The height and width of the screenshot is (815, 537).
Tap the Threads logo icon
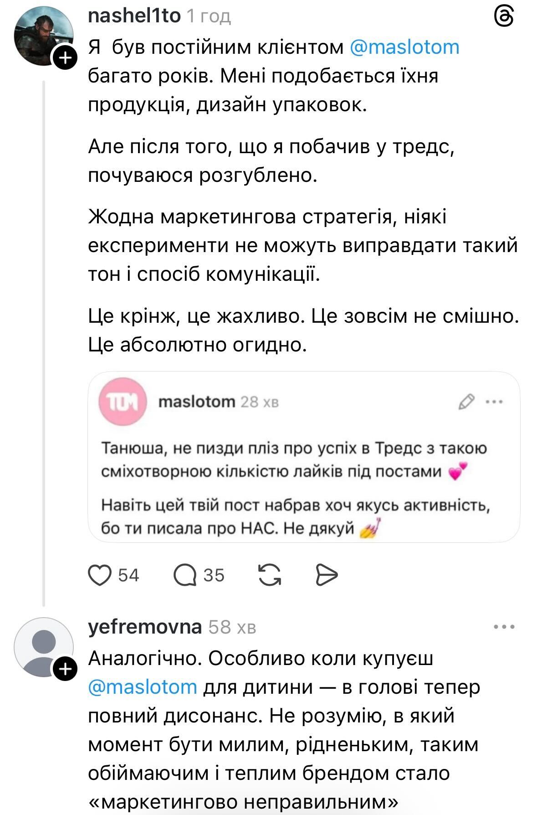(504, 18)
